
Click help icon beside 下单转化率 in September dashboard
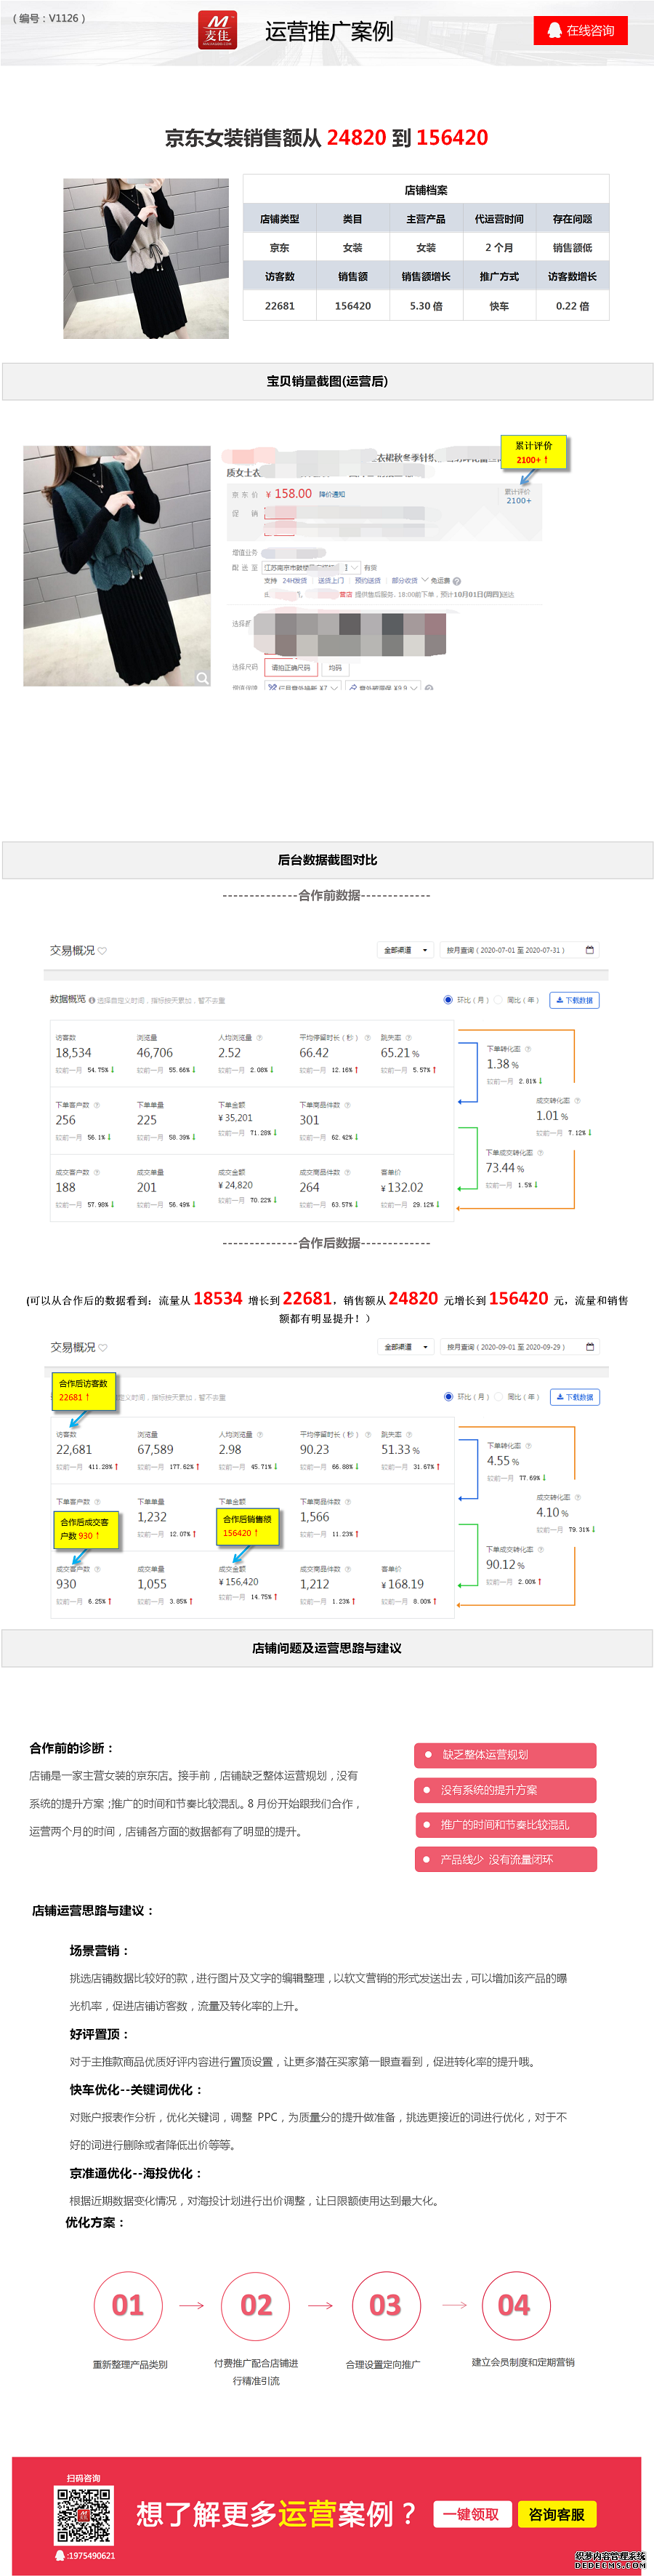click(528, 1446)
